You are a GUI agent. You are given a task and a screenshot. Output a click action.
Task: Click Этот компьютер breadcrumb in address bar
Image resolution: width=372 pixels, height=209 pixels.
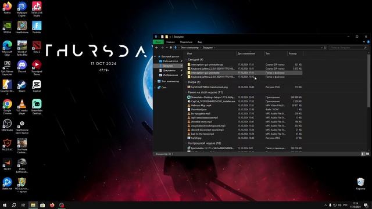(190, 48)
